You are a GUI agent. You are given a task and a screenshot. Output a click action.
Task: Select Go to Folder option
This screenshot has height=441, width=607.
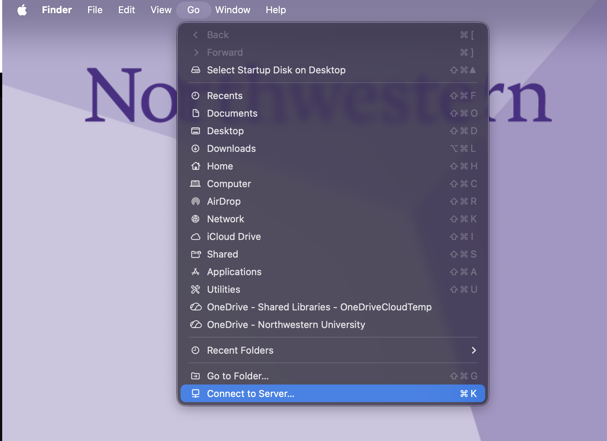(238, 376)
